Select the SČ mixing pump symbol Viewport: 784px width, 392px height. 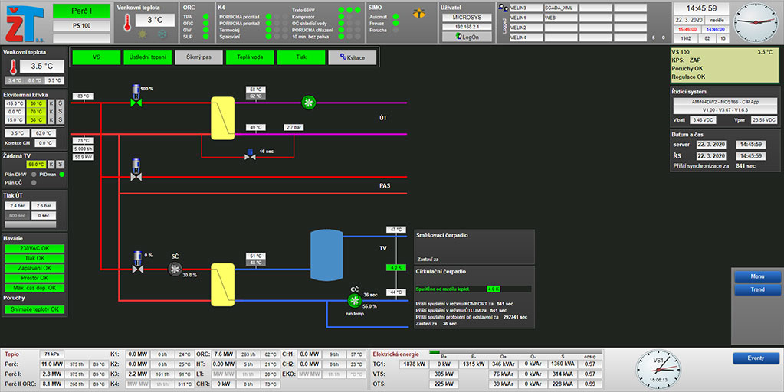click(x=175, y=269)
